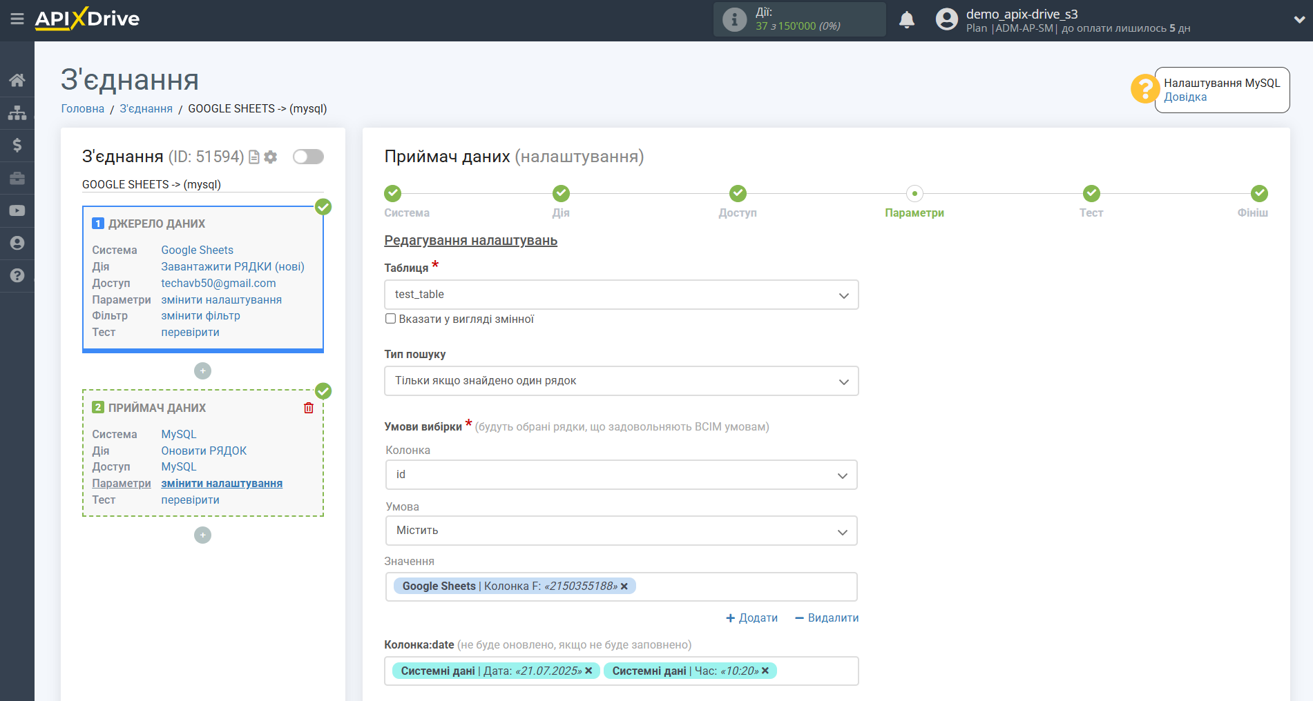Open the video tutorials sidebar icon
The width and height of the screenshot is (1313, 701).
tap(17, 210)
